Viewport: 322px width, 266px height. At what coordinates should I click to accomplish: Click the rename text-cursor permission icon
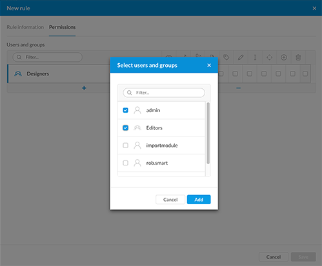[x=255, y=57]
